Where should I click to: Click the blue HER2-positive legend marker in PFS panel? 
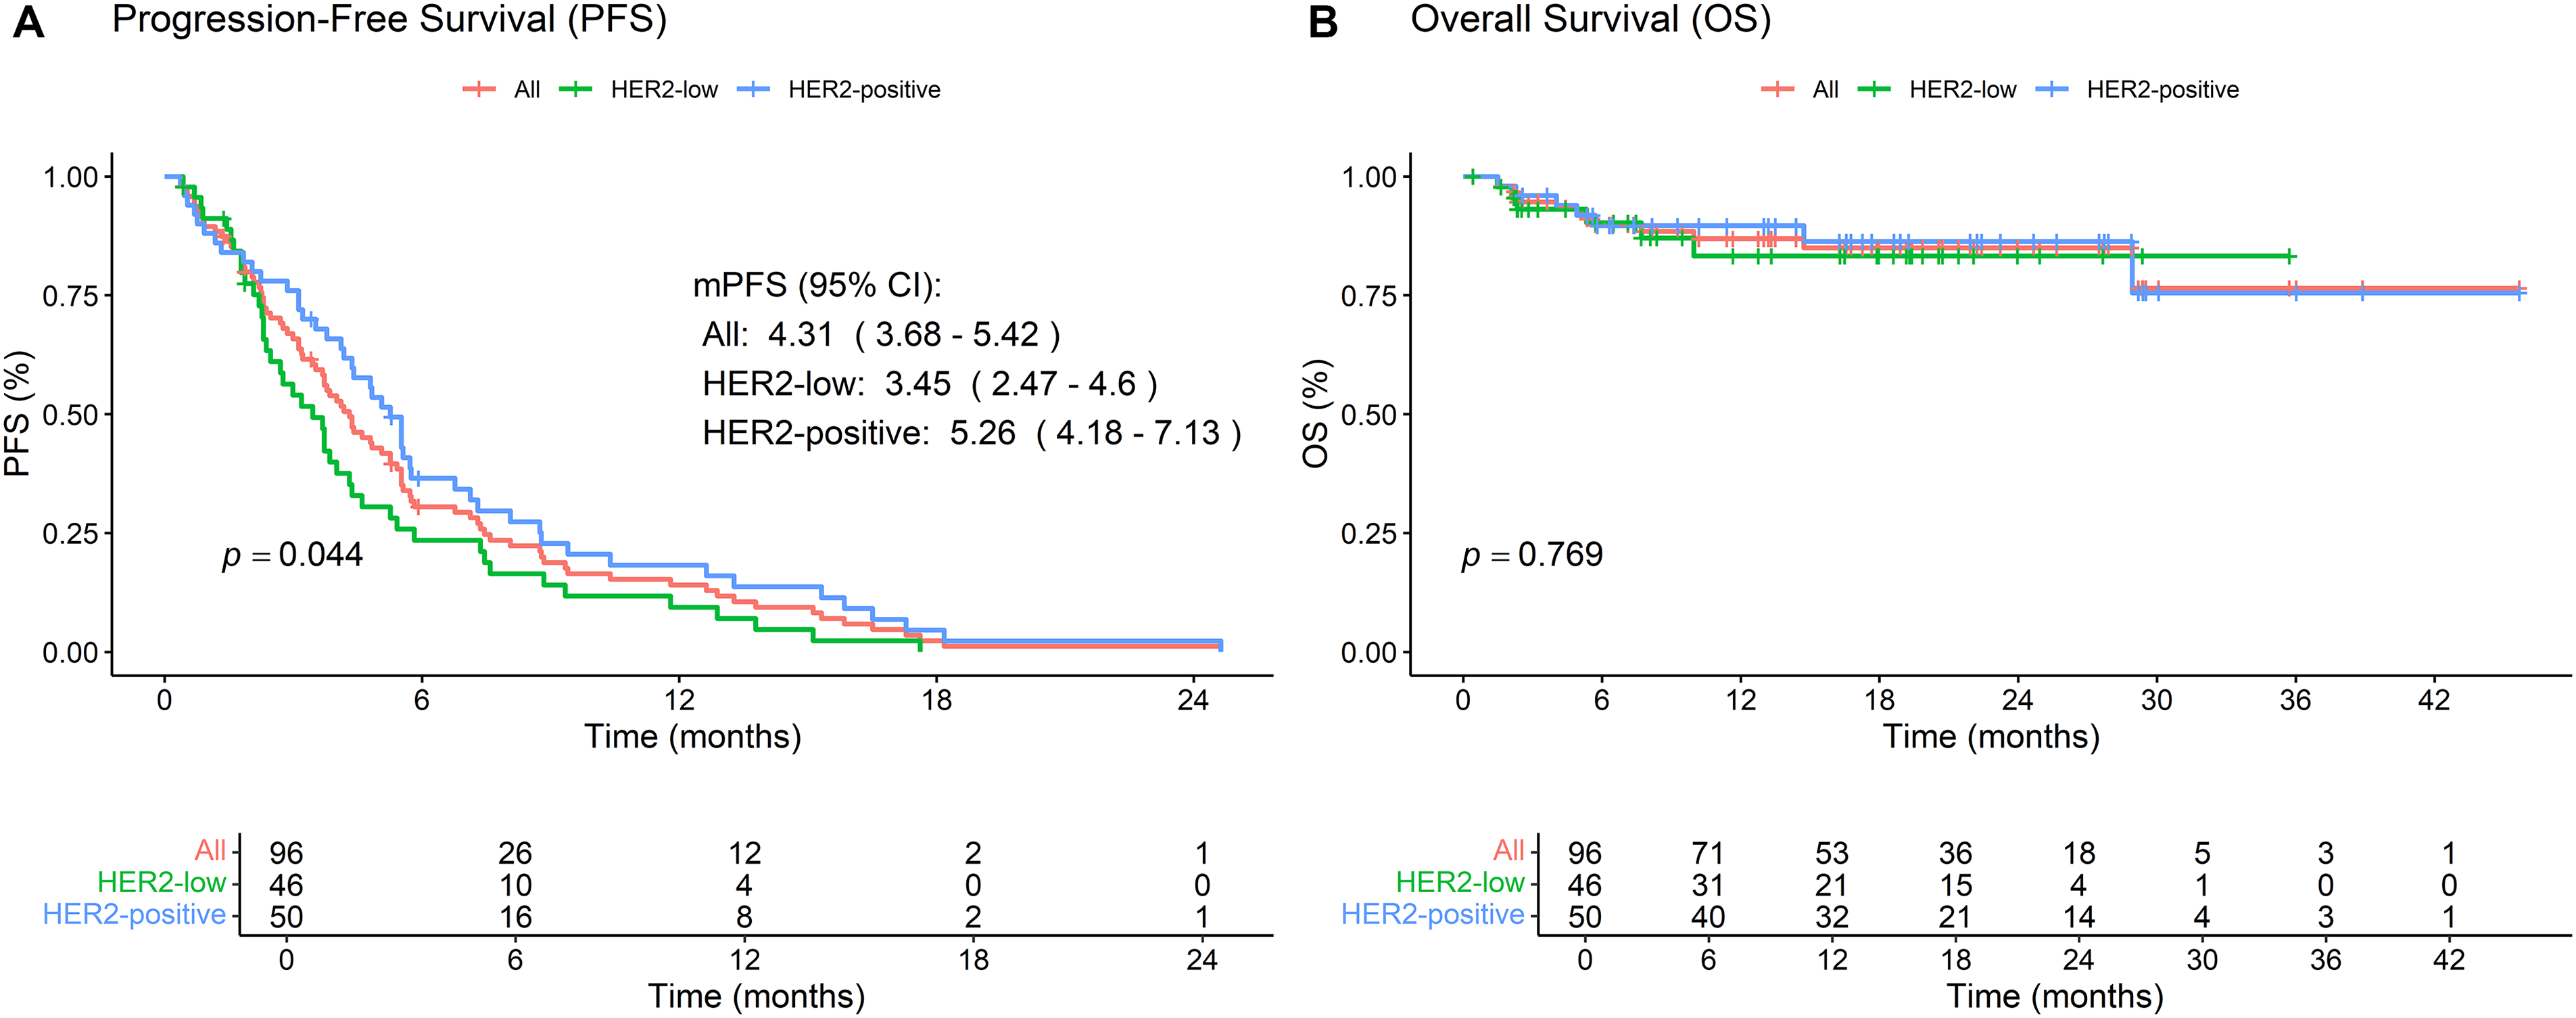coord(753,90)
